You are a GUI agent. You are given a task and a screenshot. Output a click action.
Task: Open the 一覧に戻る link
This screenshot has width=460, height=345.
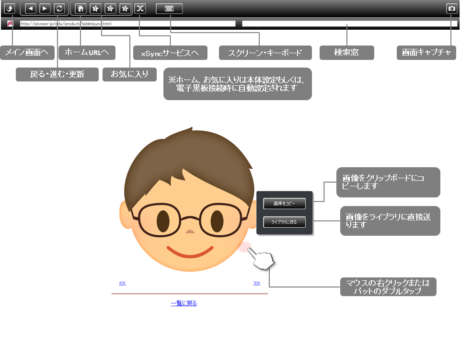coord(184,303)
